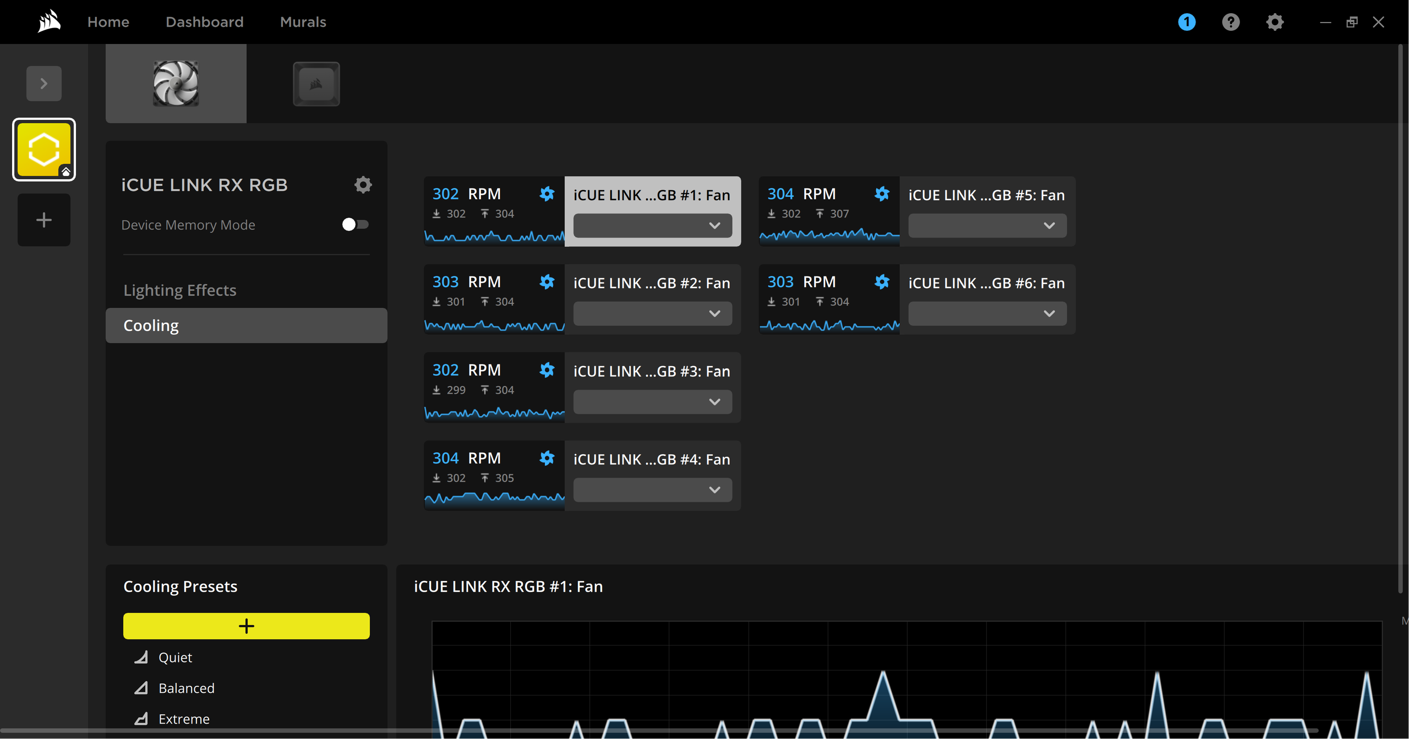Select the iCUE LINK ...GB #3: Fan label
This screenshot has width=1409, height=739.
(652, 371)
